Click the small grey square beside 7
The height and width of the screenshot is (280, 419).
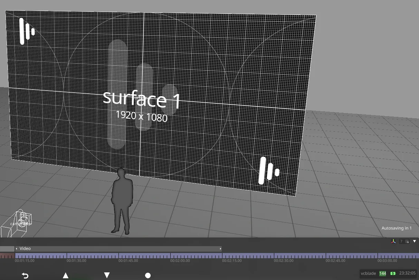407,241
